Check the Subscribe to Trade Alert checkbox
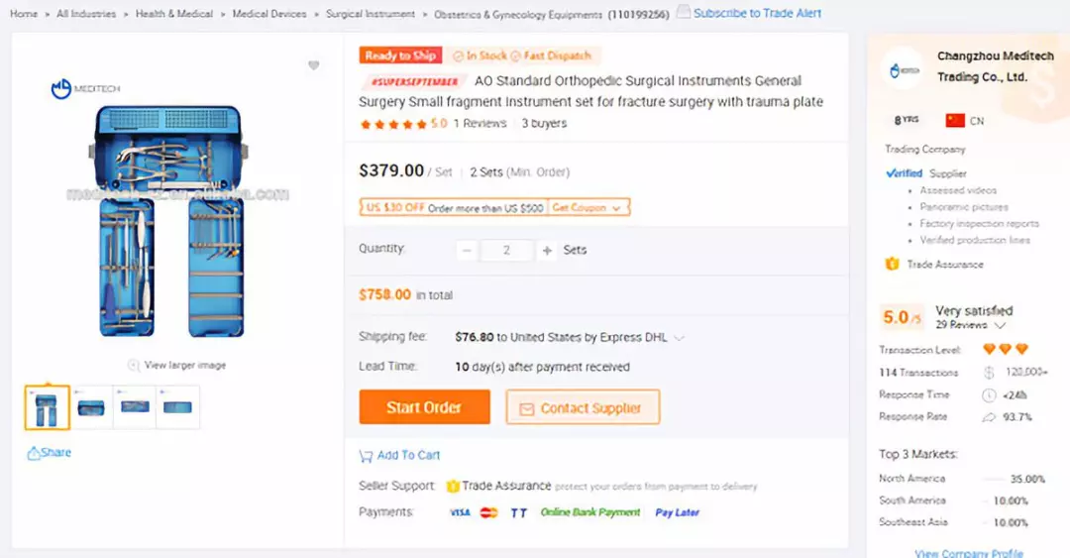The width and height of the screenshot is (1070, 558). pos(684,13)
